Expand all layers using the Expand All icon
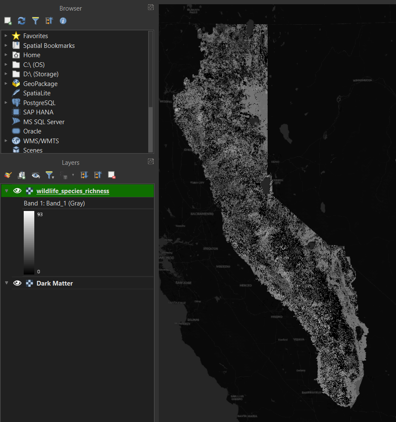Screen dimensions: 396x422 click(x=83, y=175)
